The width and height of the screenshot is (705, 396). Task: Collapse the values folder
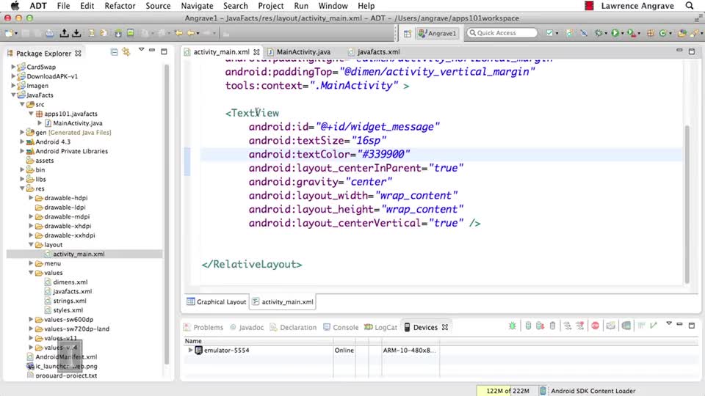(31, 273)
